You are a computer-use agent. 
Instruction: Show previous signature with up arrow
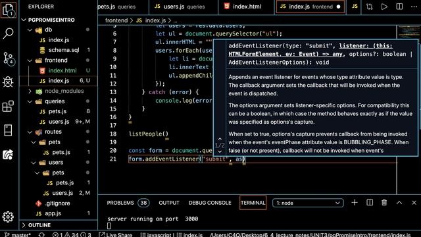click(x=220, y=139)
